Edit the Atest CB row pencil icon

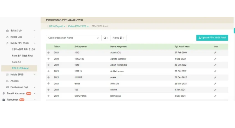(215, 84)
